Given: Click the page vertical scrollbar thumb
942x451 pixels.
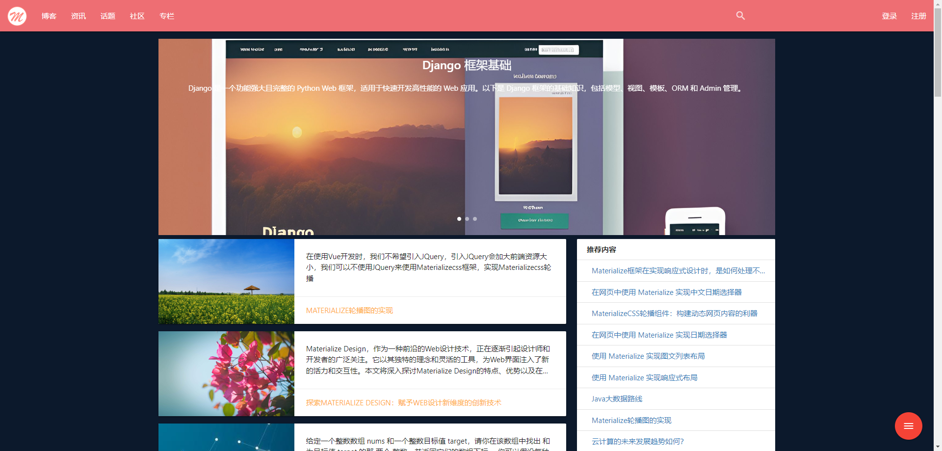Looking at the screenshot, I should [938, 53].
